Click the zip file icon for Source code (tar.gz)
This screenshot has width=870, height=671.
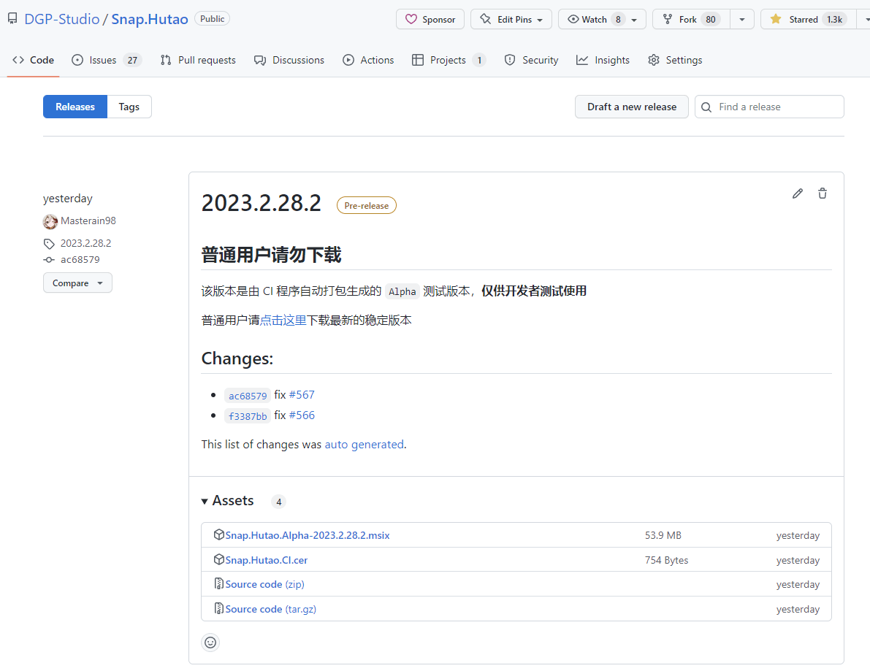click(x=218, y=609)
